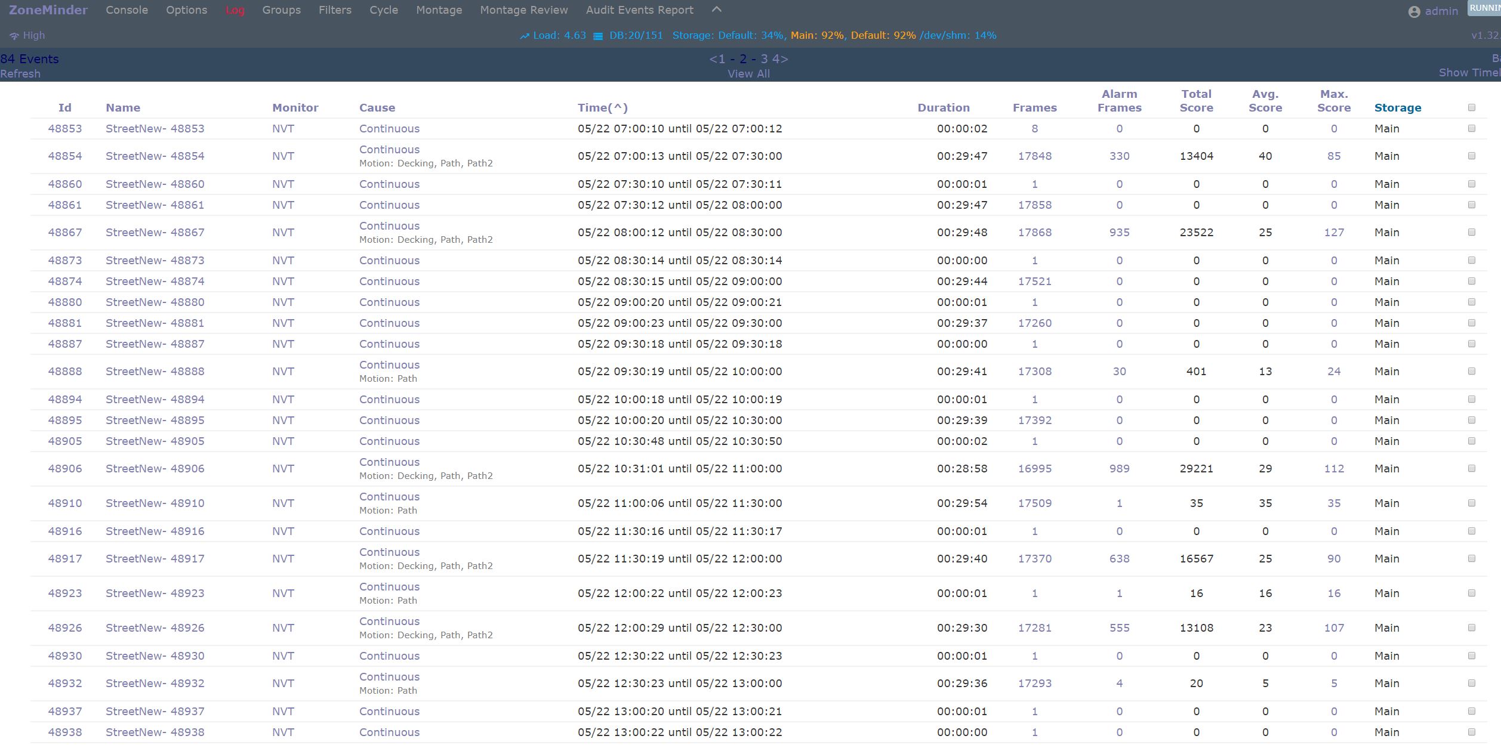Sort by the Time(^) column header

[x=603, y=108]
